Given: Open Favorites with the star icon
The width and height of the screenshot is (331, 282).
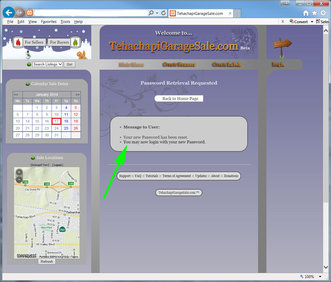Looking at the screenshot, I should [x=314, y=13].
